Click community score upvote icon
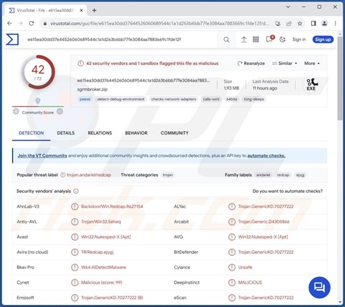The image size is (345, 307). pos(60,111)
